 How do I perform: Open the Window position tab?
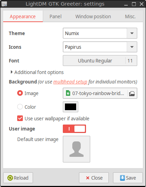click(93, 16)
